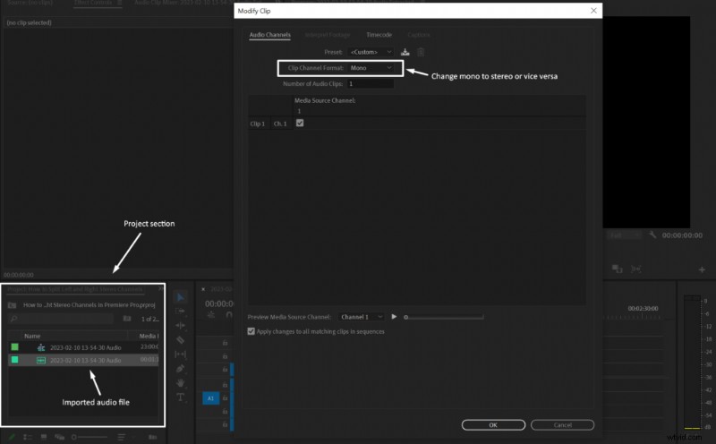Select the Selection tool
This screenshot has height=444, width=716.
(x=181, y=297)
